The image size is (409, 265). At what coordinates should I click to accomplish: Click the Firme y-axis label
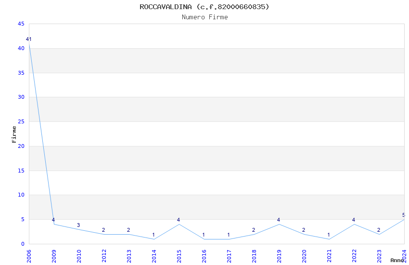tap(14, 134)
